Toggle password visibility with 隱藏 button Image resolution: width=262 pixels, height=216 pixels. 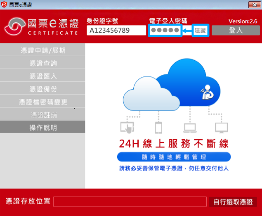click(201, 31)
